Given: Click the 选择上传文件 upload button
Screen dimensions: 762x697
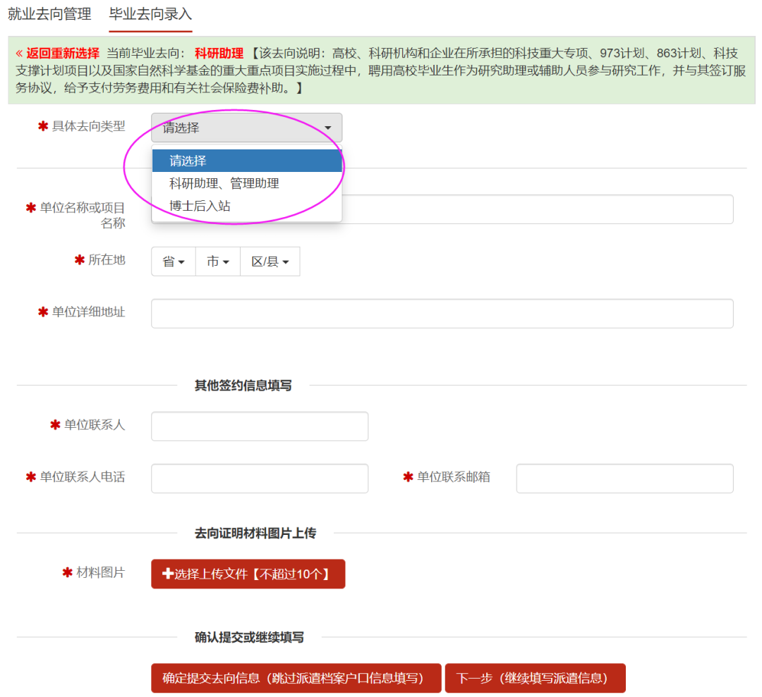Looking at the screenshot, I should click(x=248, y=574).
